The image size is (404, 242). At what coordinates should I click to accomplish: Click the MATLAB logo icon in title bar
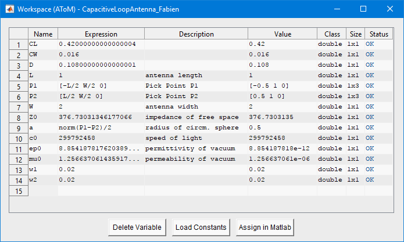point(9,9)
